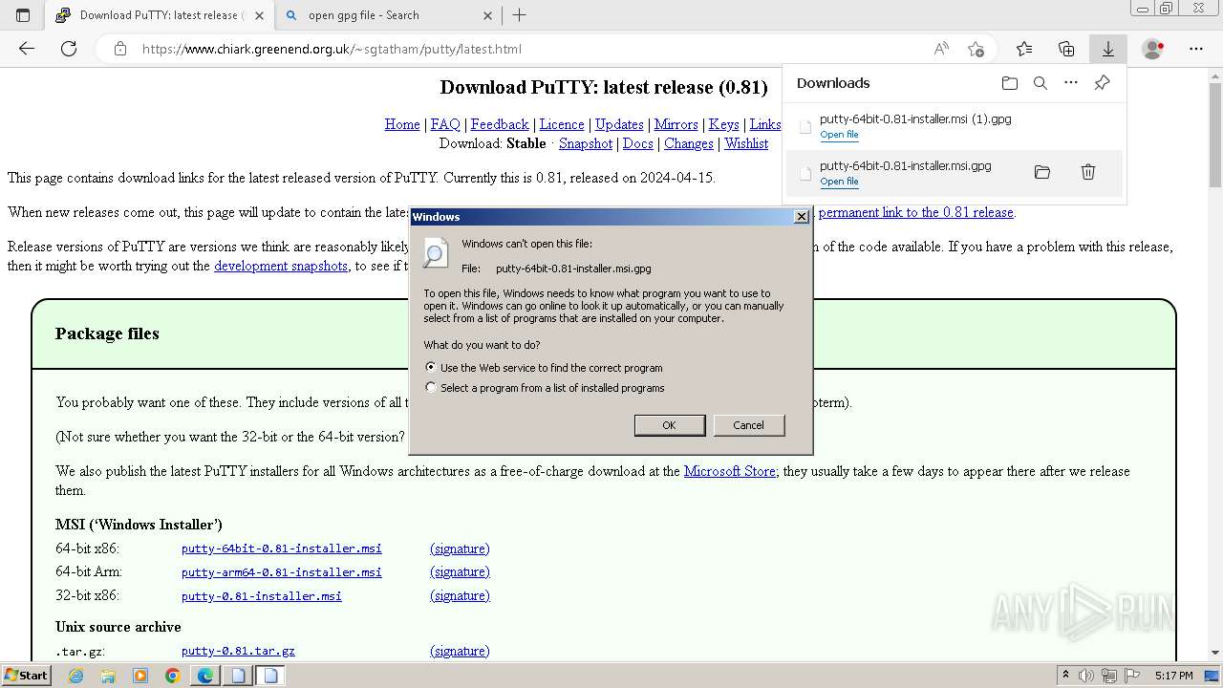Add this page to favorites

point(976,49)
